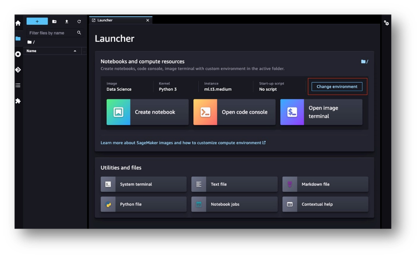
Task: Click the Python file logo icon
Action: tap(108, 204)
